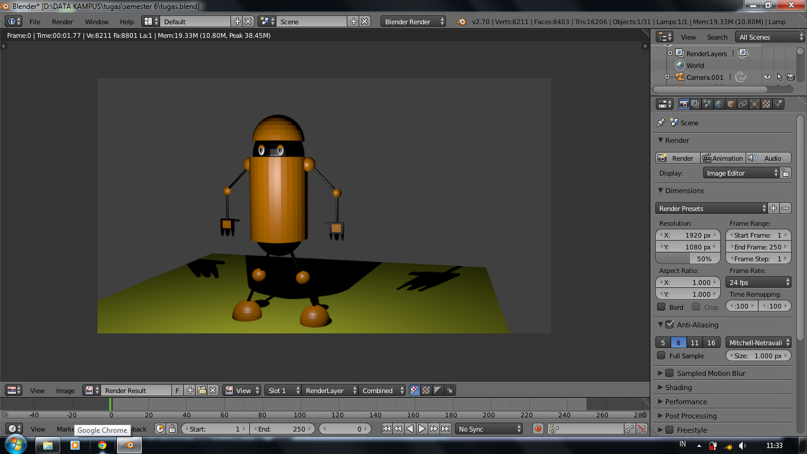Open the Render menu in the top bar
The image size is (807, 454).
pyautogui.click(x=62, y=21)
